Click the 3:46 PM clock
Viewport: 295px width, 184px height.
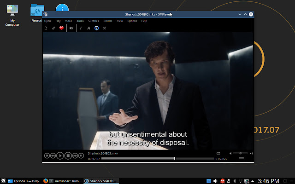click(x=268, y=181)
